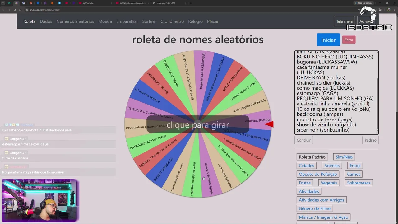Click "siper noir (sonkuzinho)" in the list
The width and height of the screenshot is (398, 224).
pos(323,130)
